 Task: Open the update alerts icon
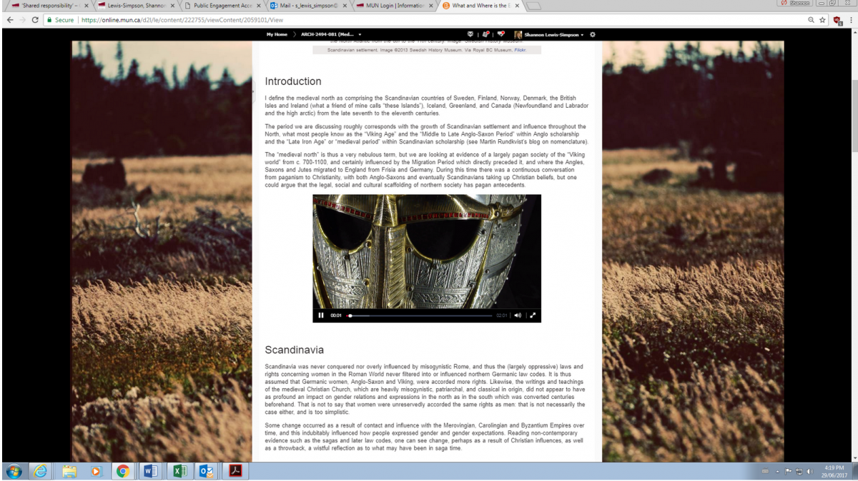[x=486, y=34]
